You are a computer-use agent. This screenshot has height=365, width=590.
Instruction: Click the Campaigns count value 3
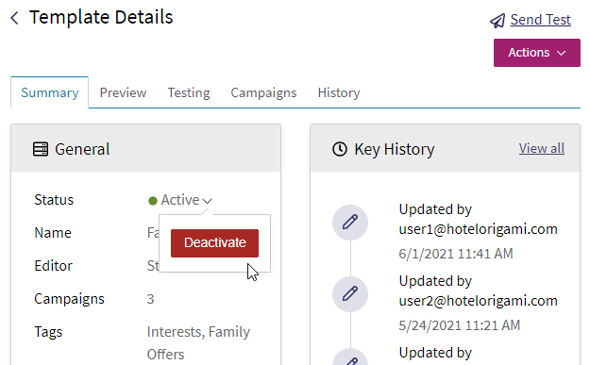tap(150, 299)
